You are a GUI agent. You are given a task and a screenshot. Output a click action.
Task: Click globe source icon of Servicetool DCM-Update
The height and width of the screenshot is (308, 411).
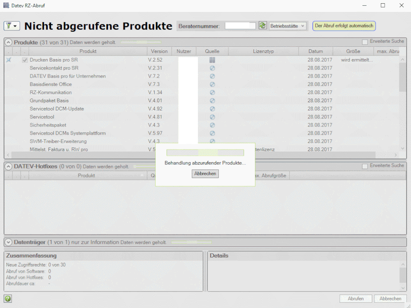coord(212,108)
